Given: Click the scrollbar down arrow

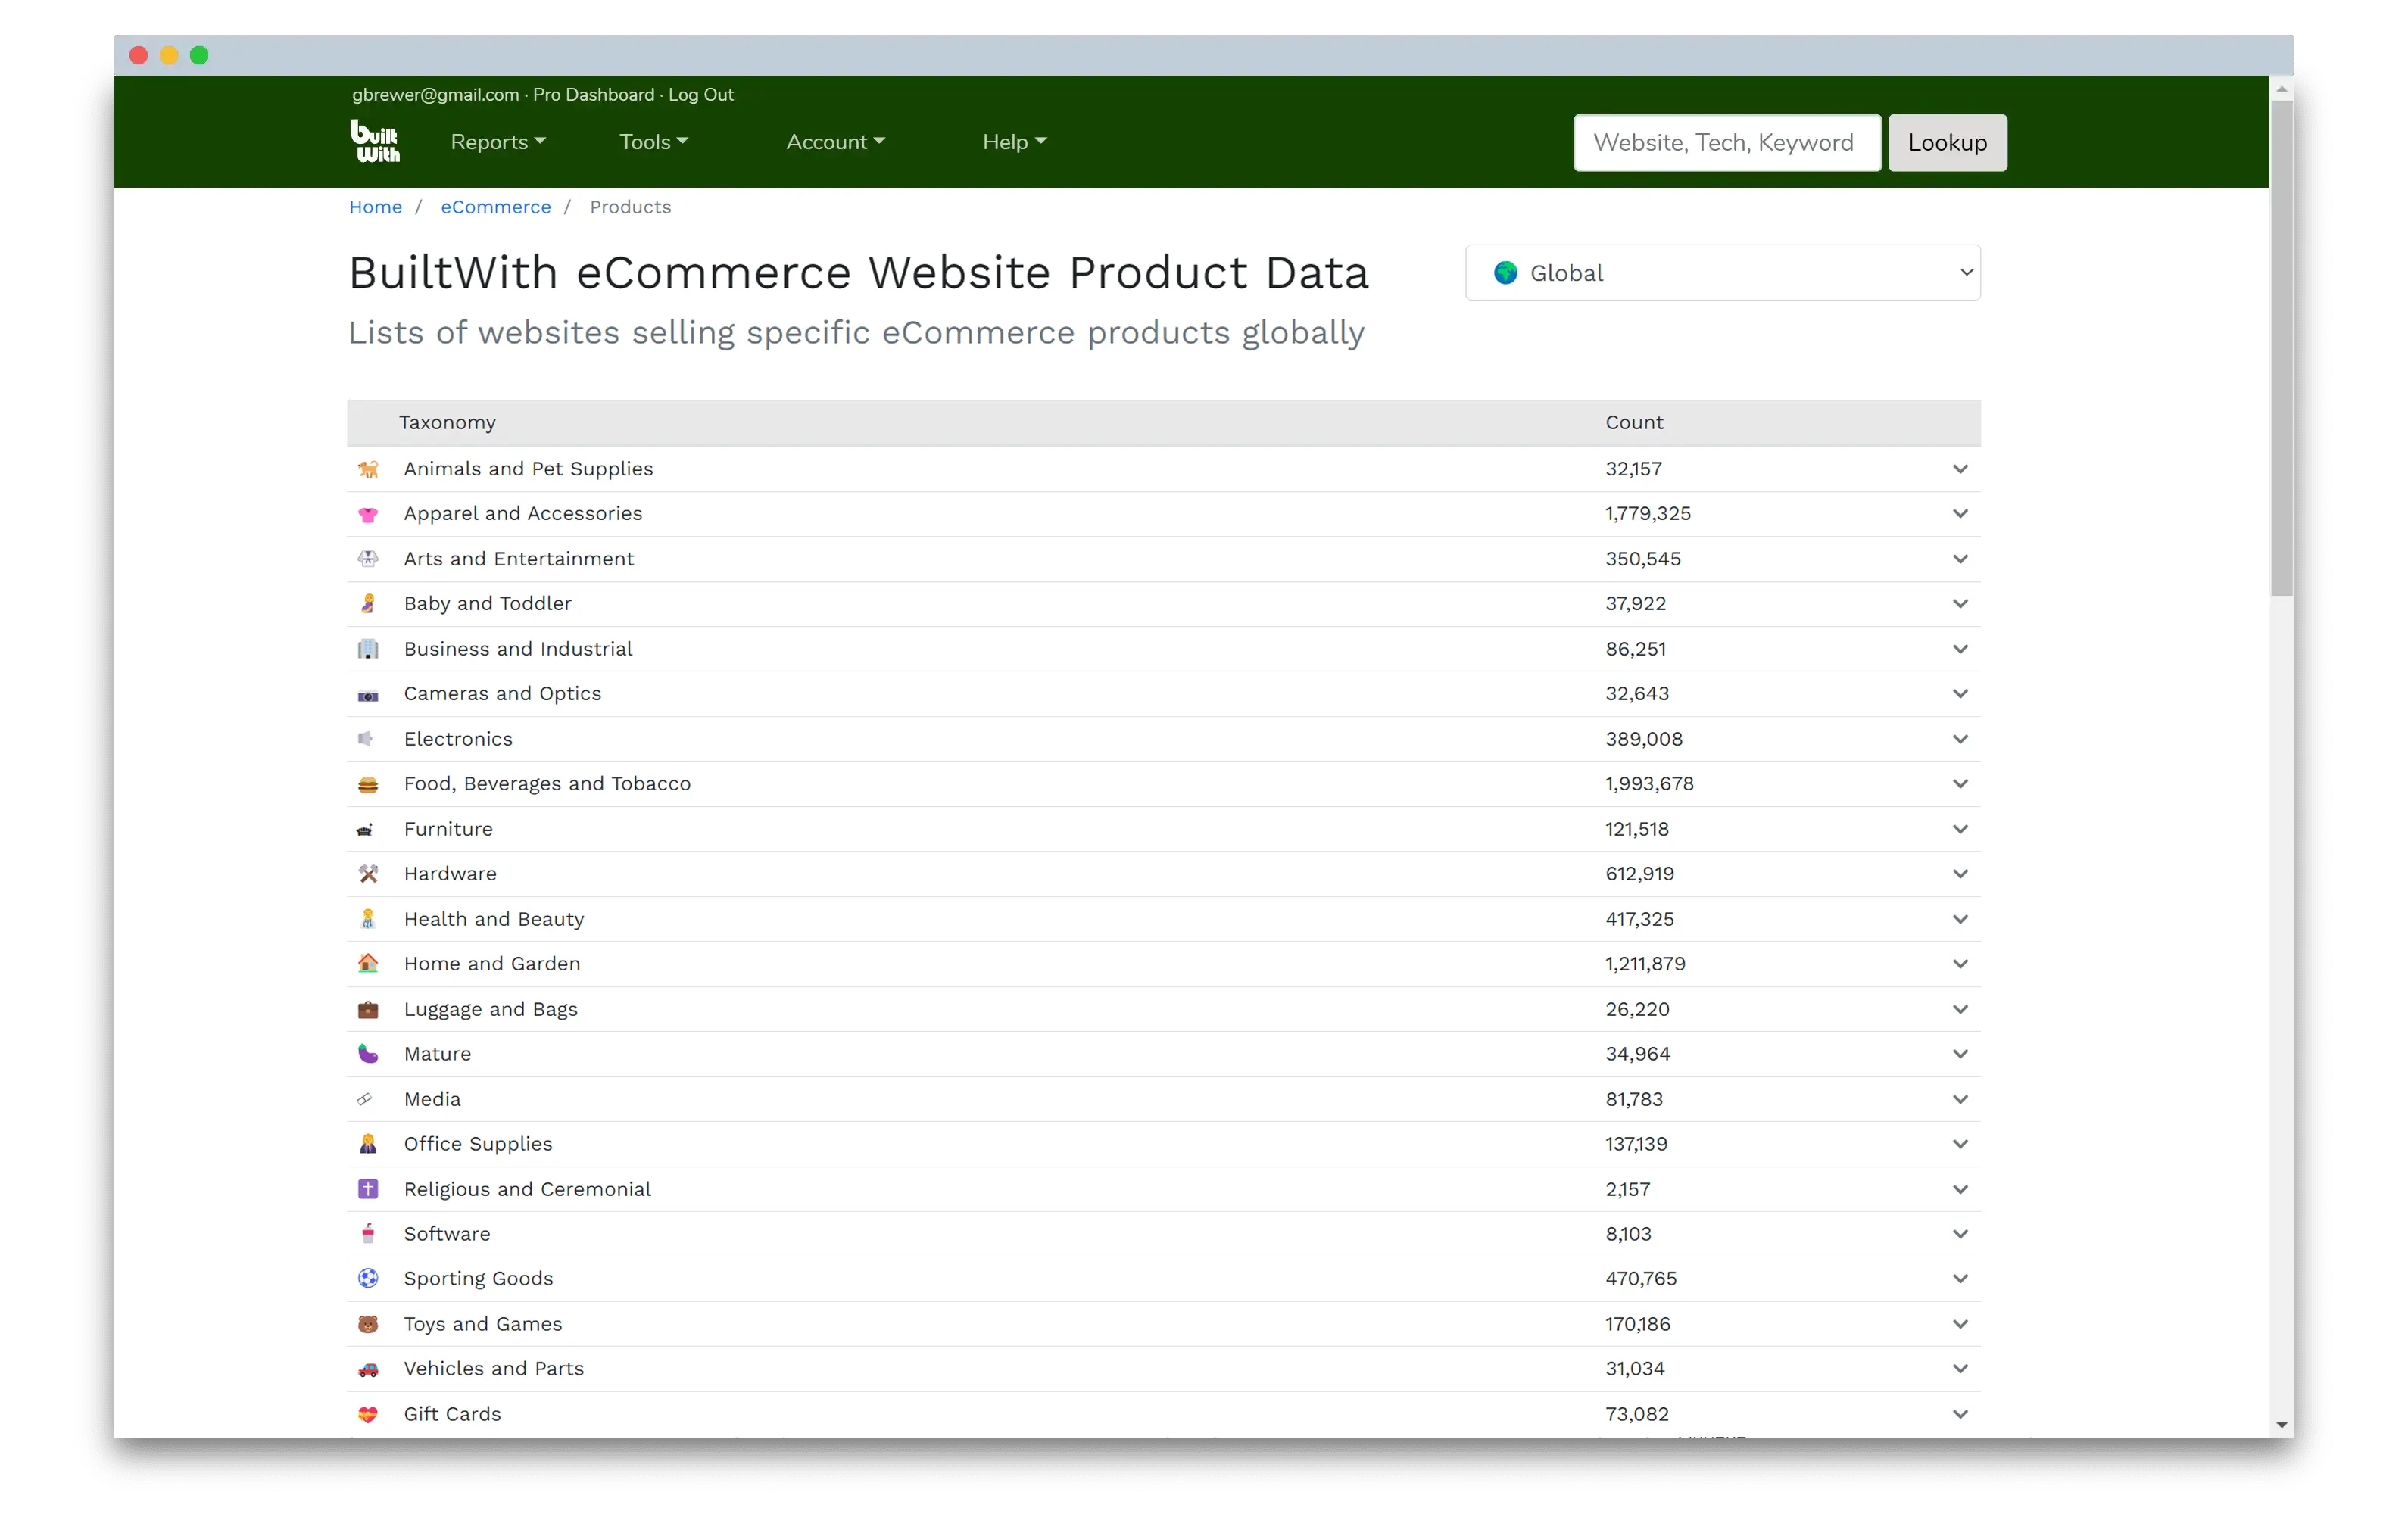Looking at the screenshot, I should pyautogui.click(x=2281, y=1424).
